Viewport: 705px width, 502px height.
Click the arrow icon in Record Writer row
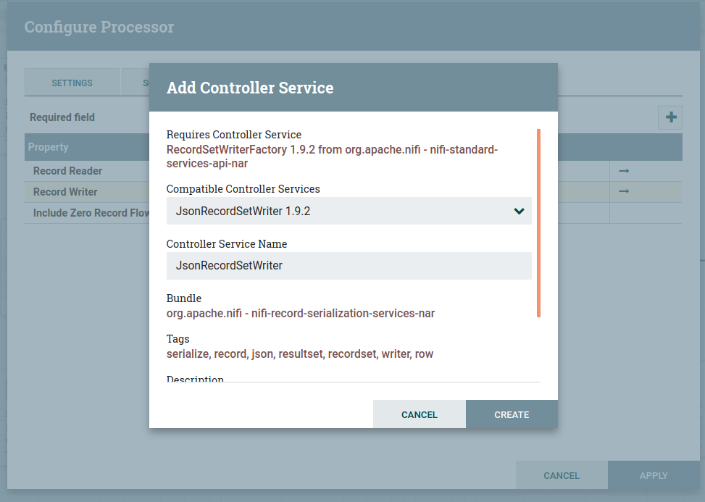623,191
